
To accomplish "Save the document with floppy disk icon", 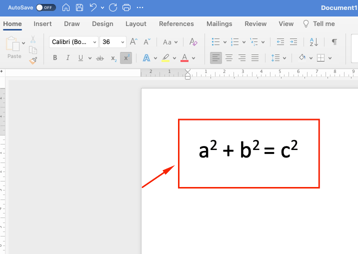I will [x=79, y=7].
